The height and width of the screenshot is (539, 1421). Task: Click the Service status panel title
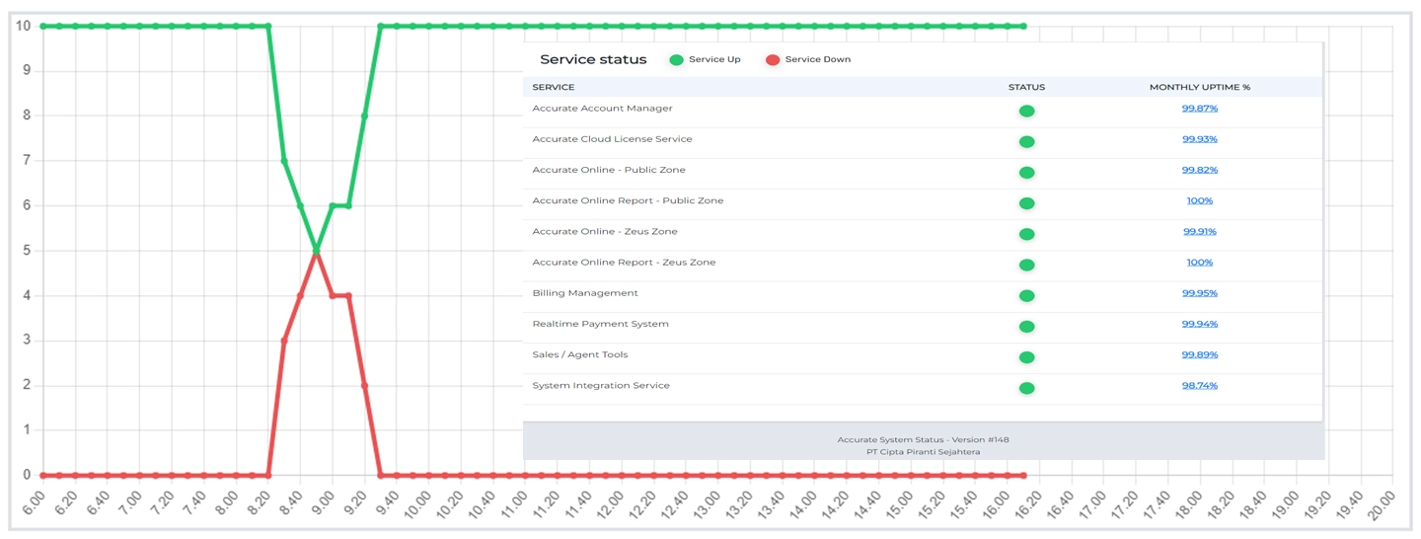tap(593, 60)
